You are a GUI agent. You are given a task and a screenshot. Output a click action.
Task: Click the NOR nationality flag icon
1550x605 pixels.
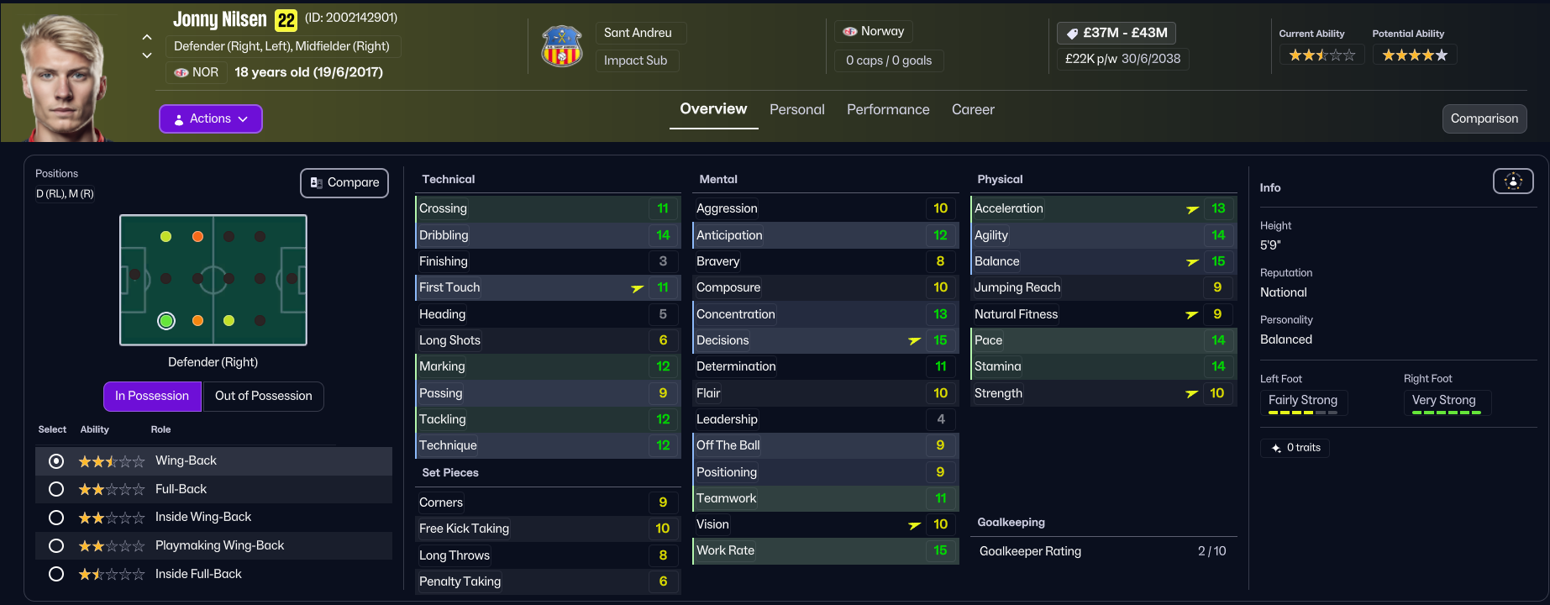[x=181, y=72]
